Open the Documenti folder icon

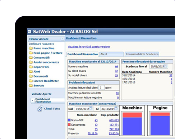(31, 76)
